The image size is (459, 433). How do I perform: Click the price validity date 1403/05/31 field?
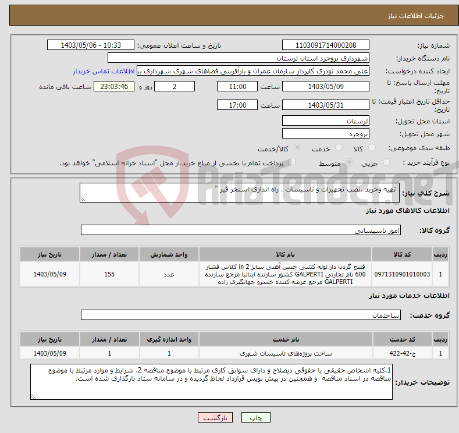[x=326, y=105]
